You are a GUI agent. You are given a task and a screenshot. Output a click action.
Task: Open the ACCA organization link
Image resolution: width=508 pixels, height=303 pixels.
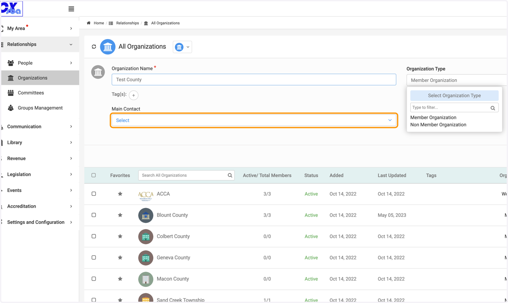163,194
